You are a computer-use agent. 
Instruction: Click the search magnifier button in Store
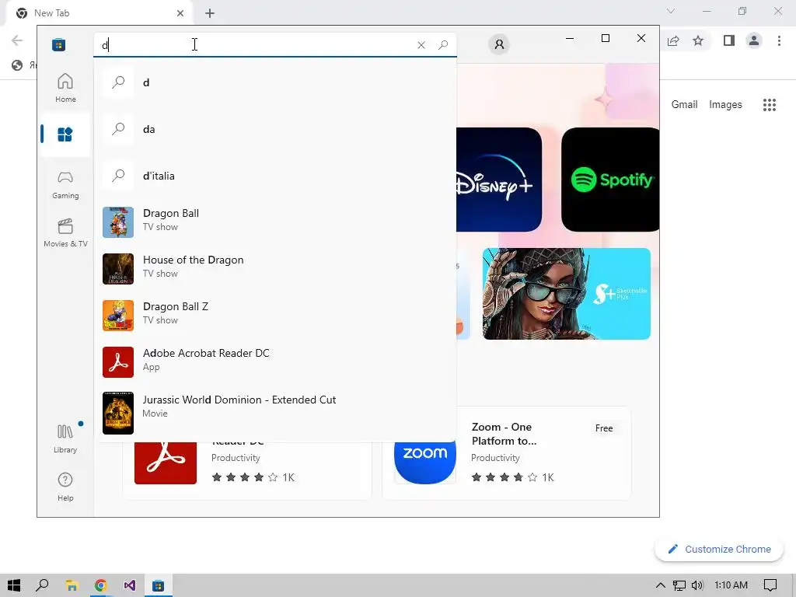pyautogui.click(x=443, y=45)
